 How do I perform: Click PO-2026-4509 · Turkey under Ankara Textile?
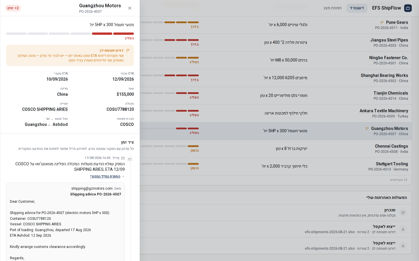(390, 116)
